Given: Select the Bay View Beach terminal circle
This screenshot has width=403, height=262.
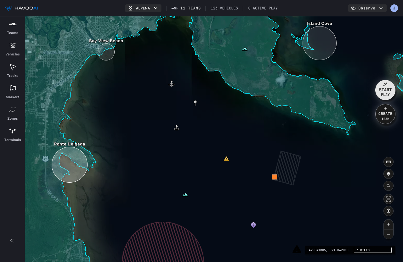Looking at the screenshot, I should point(106,52).
